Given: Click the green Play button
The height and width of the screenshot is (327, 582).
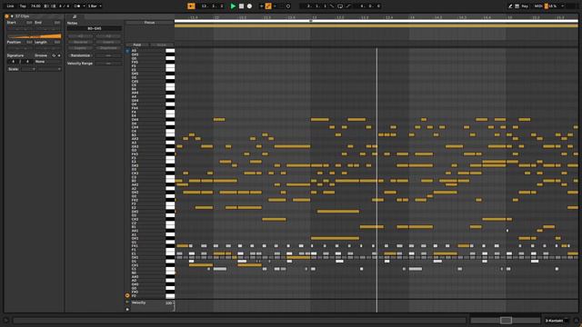Looking at the screenshot, I should tap(233, 6).
